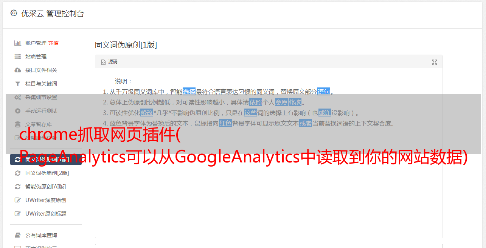Open the 账户管理 bar chart icon
This screenshot has height=248, width=486.
pyautogui.click(x=17, y=43)
